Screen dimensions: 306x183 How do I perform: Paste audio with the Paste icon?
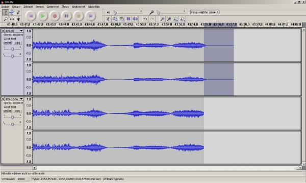tap(121, 19)
